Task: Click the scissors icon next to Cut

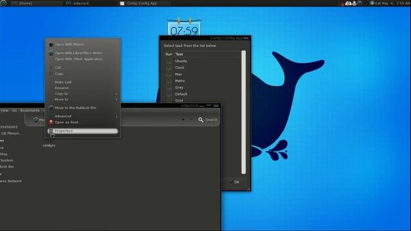Action: pyautogui.click(x=51, y=67)
